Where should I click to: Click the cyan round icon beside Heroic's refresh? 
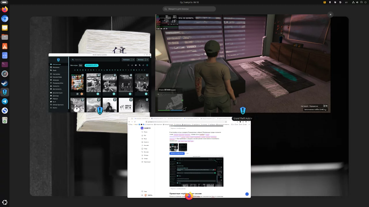147,65
